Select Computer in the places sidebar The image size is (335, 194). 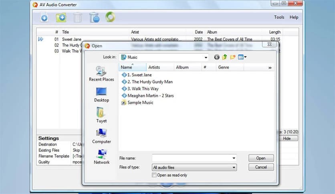pyautogui.click(x=101, y=136)
